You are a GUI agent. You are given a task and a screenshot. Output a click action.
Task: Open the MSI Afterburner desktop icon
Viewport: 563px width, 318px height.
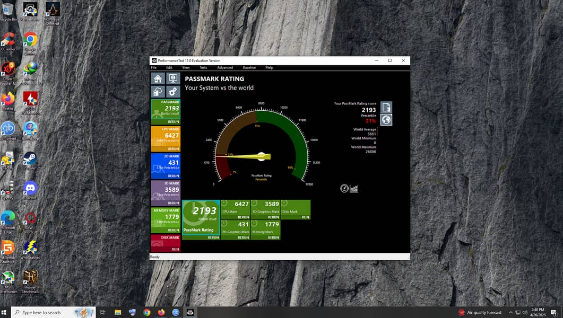point(8,282)
